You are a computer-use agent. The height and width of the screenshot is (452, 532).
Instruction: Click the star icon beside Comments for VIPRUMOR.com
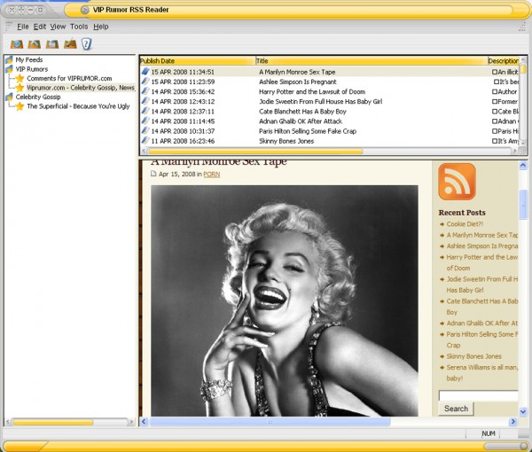pos(20,78)
